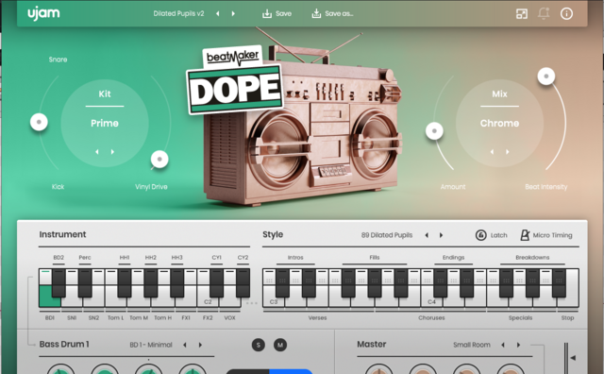Solo Bass Drum 1 with S button
The image size is (604, 374).
[x=258, y=345]
